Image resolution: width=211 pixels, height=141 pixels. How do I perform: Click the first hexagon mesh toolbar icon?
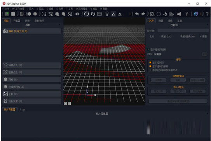tap(29, 14)
